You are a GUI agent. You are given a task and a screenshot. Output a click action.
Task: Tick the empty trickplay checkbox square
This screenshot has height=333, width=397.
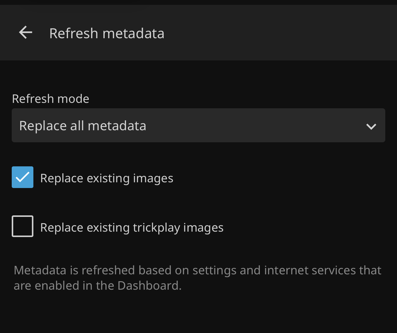[x=23, y=226]
